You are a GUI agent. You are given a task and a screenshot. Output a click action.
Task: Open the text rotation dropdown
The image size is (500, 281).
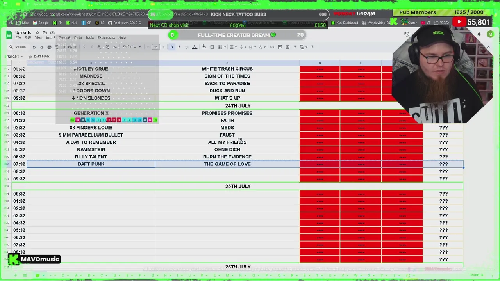click(261, 47)
